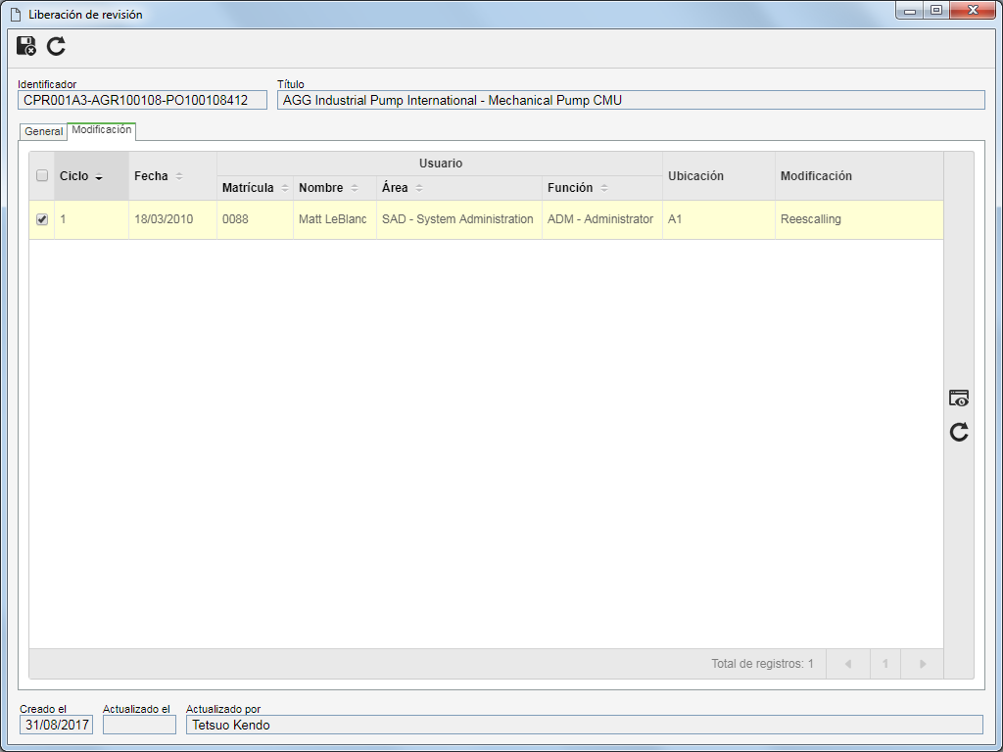Sort by the Área column header
Image resolution: width=1003 pixels, height=752 pixels.
pos(459,188)
